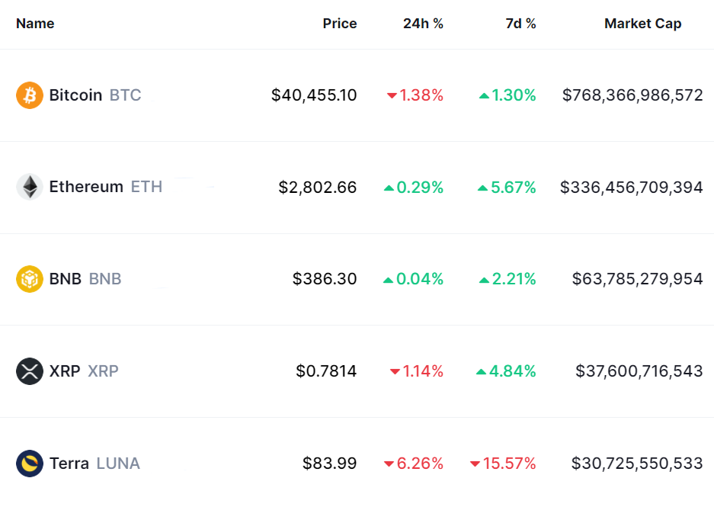Sort by the Price column header
714x507 pixels.
point(339,24)
